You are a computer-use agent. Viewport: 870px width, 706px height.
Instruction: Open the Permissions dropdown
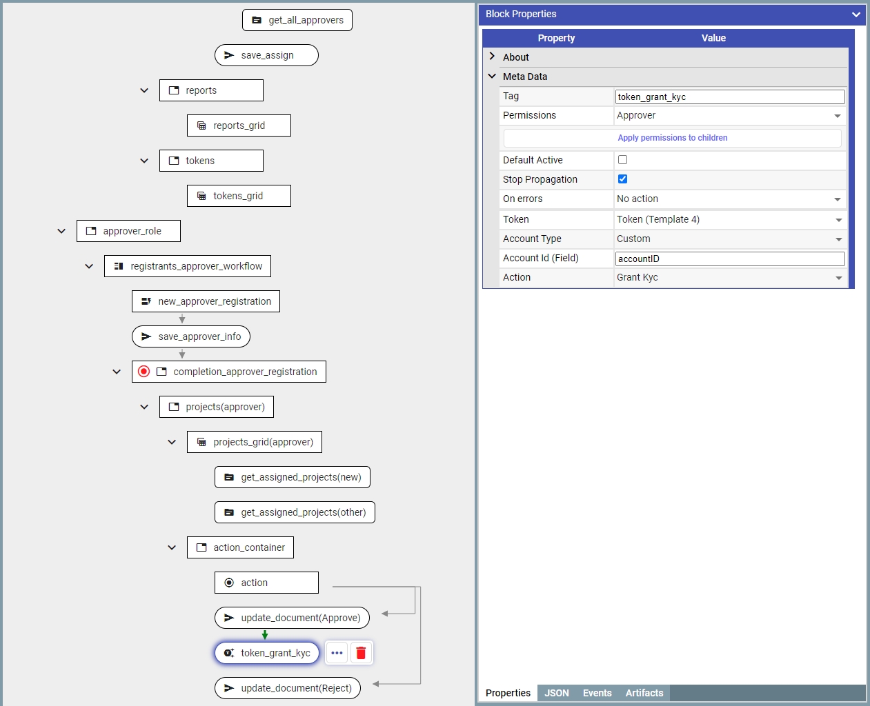pos(729,116)
